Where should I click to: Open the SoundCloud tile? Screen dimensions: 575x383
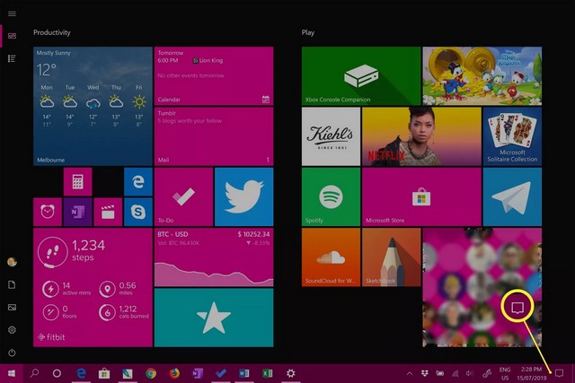coord(331,257)
